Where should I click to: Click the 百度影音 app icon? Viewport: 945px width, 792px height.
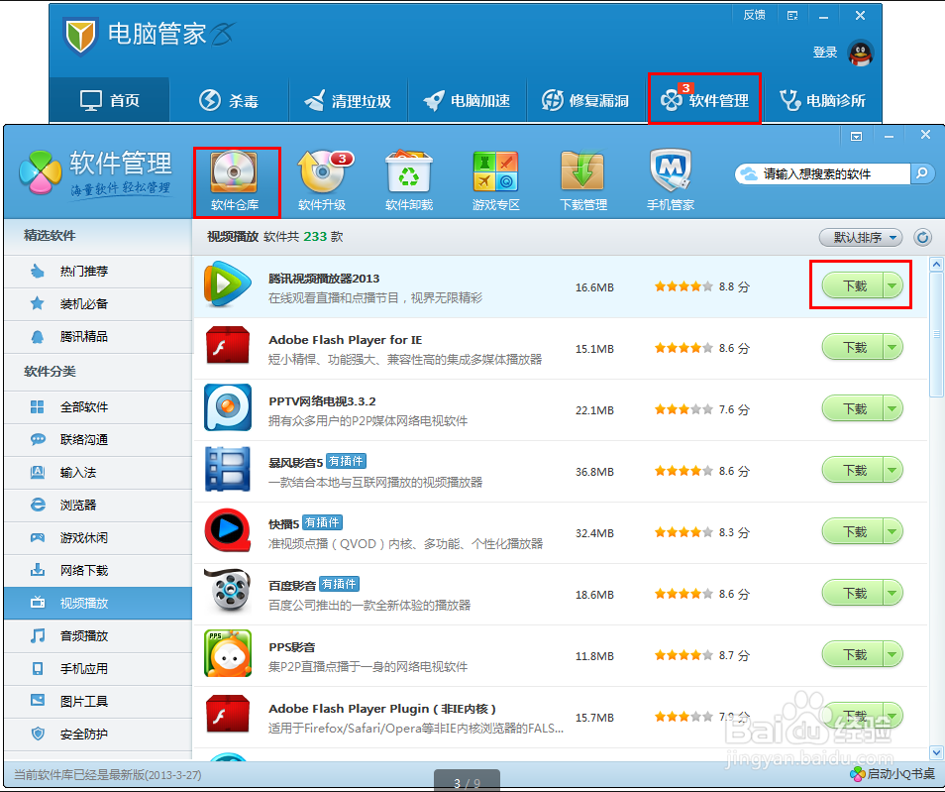click(x=227, y=591)
